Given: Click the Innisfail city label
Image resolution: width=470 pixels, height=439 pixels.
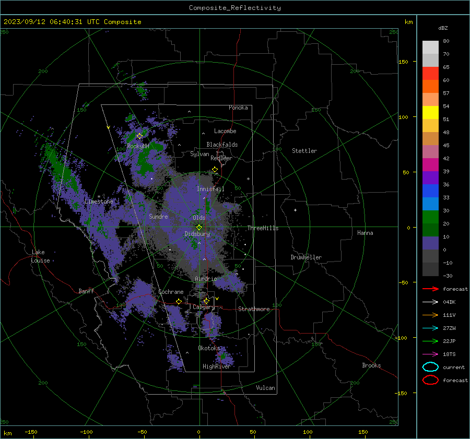Looking at the screenshot, I should 210,189.
